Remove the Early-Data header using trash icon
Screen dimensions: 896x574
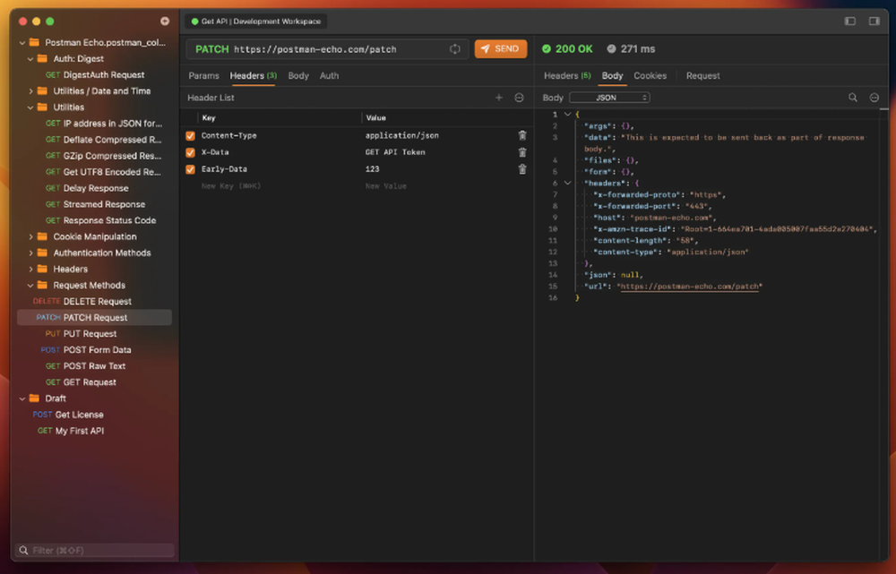522,169
